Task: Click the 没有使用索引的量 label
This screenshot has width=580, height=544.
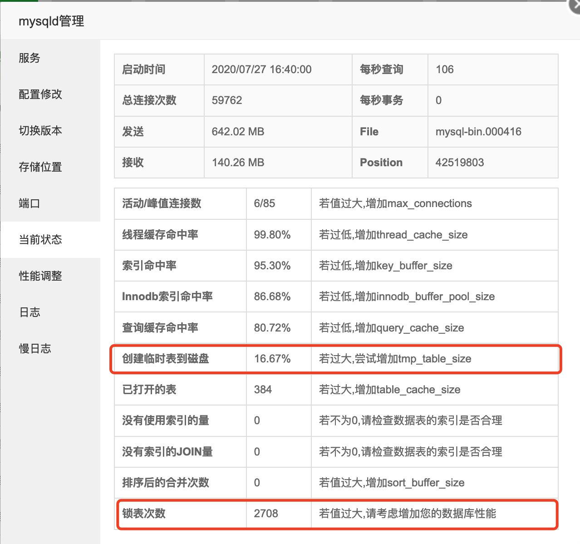Action: coord(166,420)
